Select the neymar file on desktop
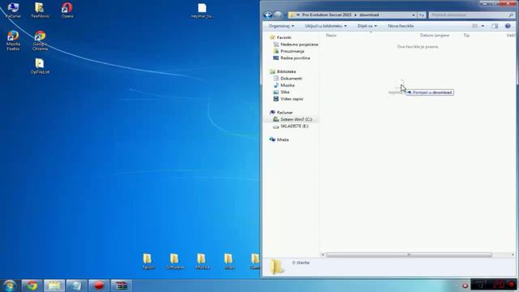Viewport: 519px width, 292px height. click(202, 11)
